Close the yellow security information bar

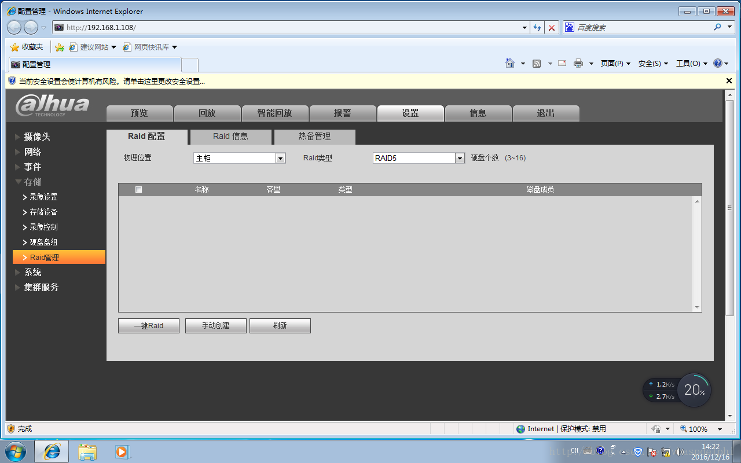point(729,81)
